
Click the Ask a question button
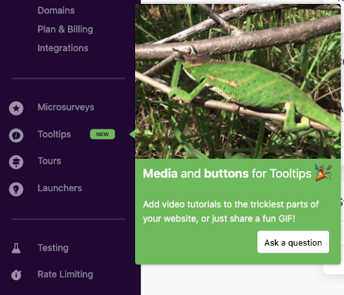(x=293, y=242)
